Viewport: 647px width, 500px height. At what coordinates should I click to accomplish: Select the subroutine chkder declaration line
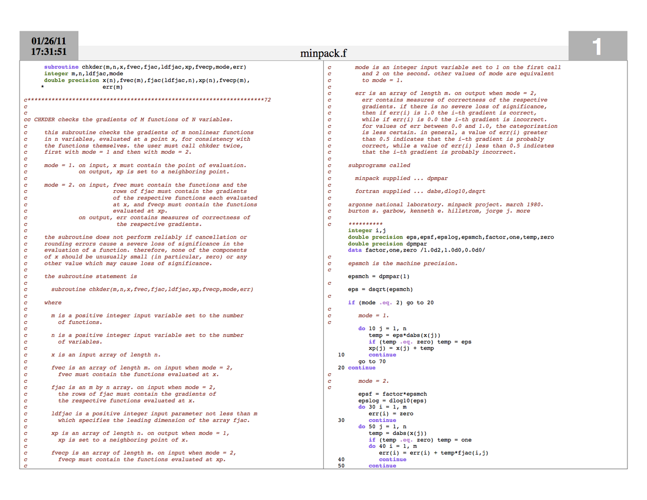point(144,67)
